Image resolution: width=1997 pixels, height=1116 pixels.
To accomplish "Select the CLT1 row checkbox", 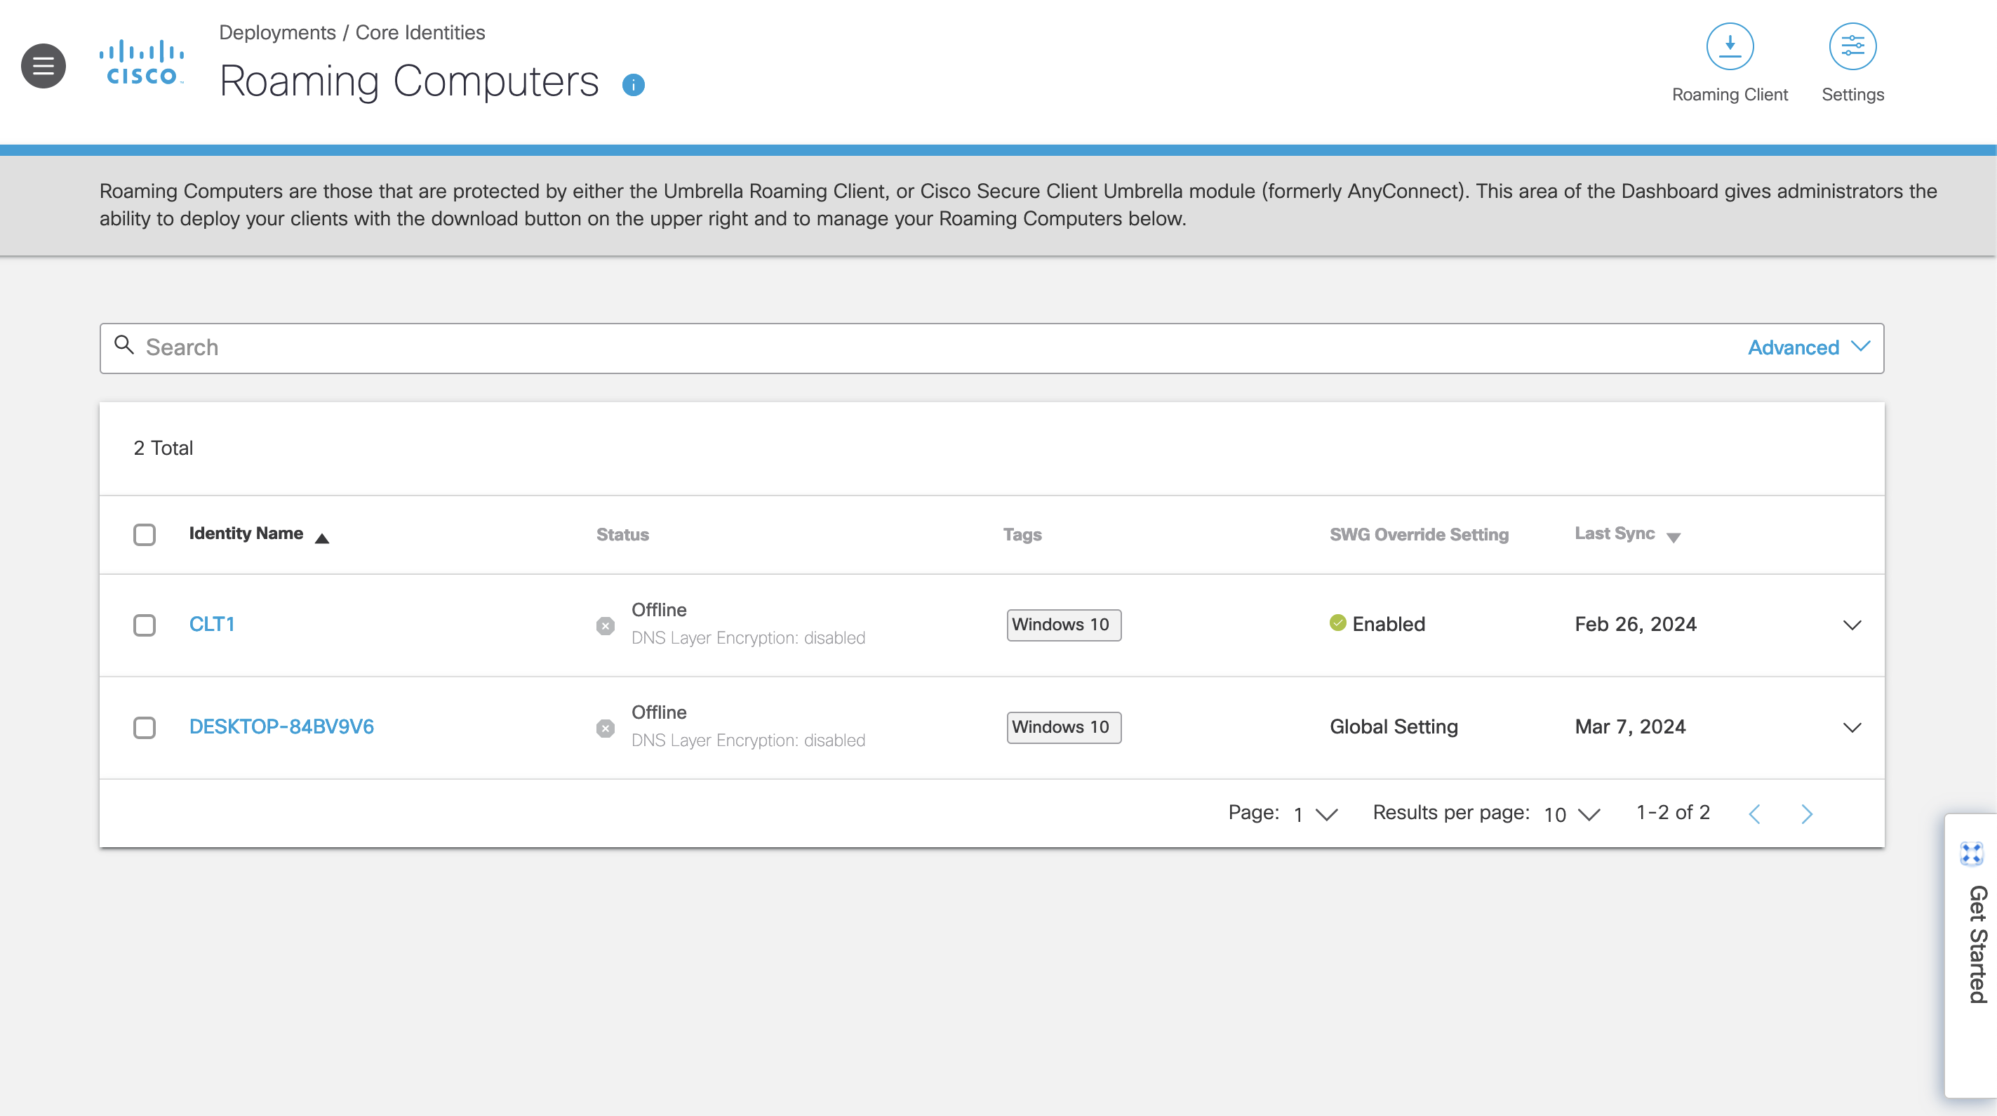I will click(x=144, y=625).
